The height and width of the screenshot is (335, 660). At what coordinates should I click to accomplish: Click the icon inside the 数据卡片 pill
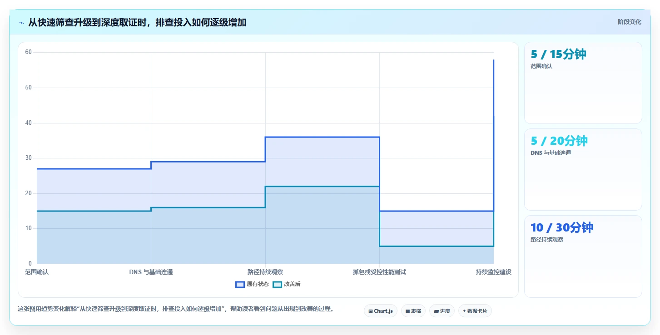464,311
